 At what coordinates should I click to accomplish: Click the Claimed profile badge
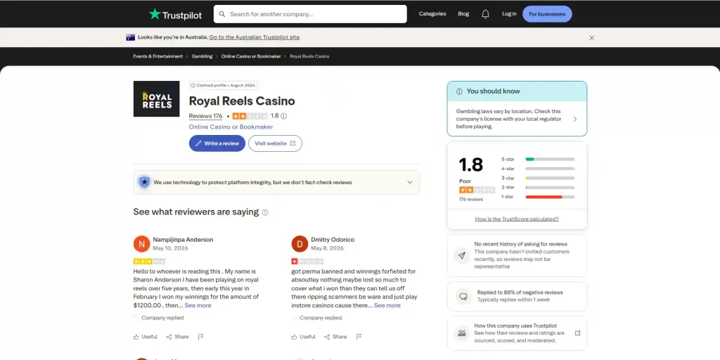coord(223,85)
